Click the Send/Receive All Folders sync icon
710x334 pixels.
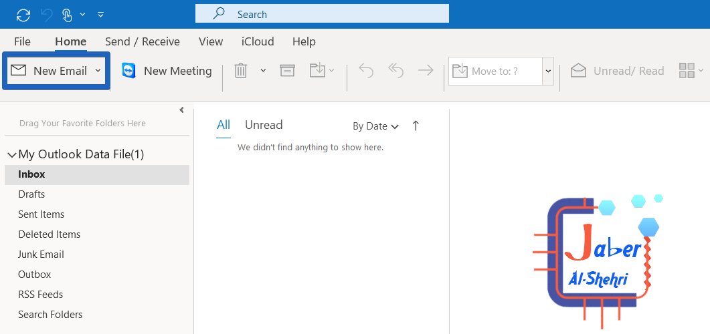23,15
